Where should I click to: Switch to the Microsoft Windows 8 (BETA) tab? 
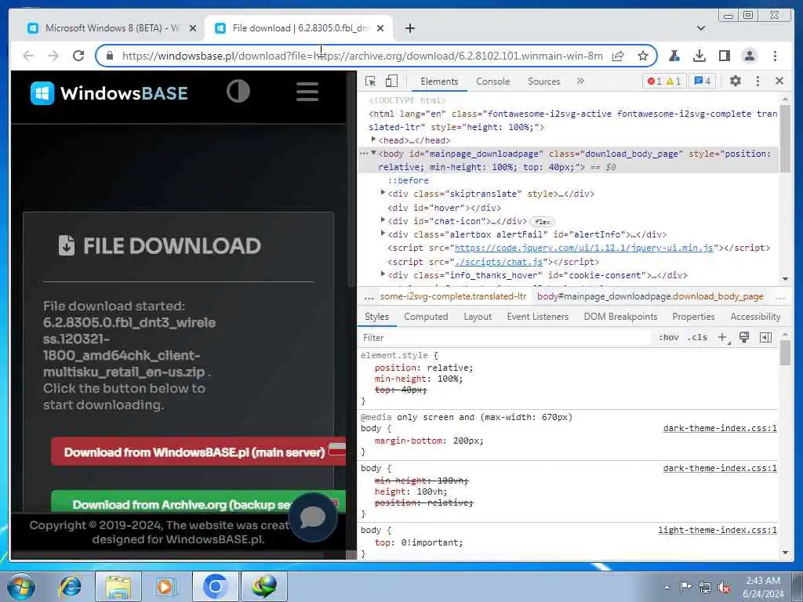coord(112,28)
